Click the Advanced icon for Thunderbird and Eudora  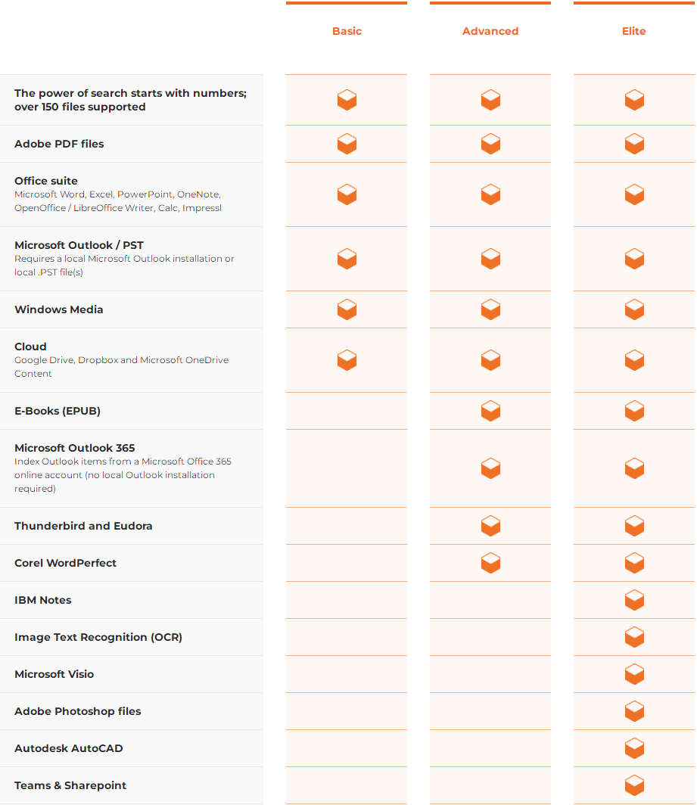pyautogui.click(x=490, y=526)
